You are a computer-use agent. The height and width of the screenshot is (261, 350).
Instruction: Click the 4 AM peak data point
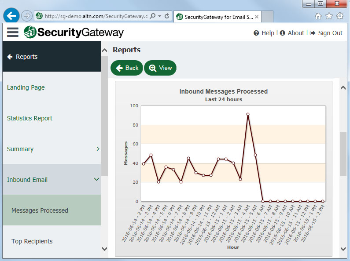(x=248, y=114)
